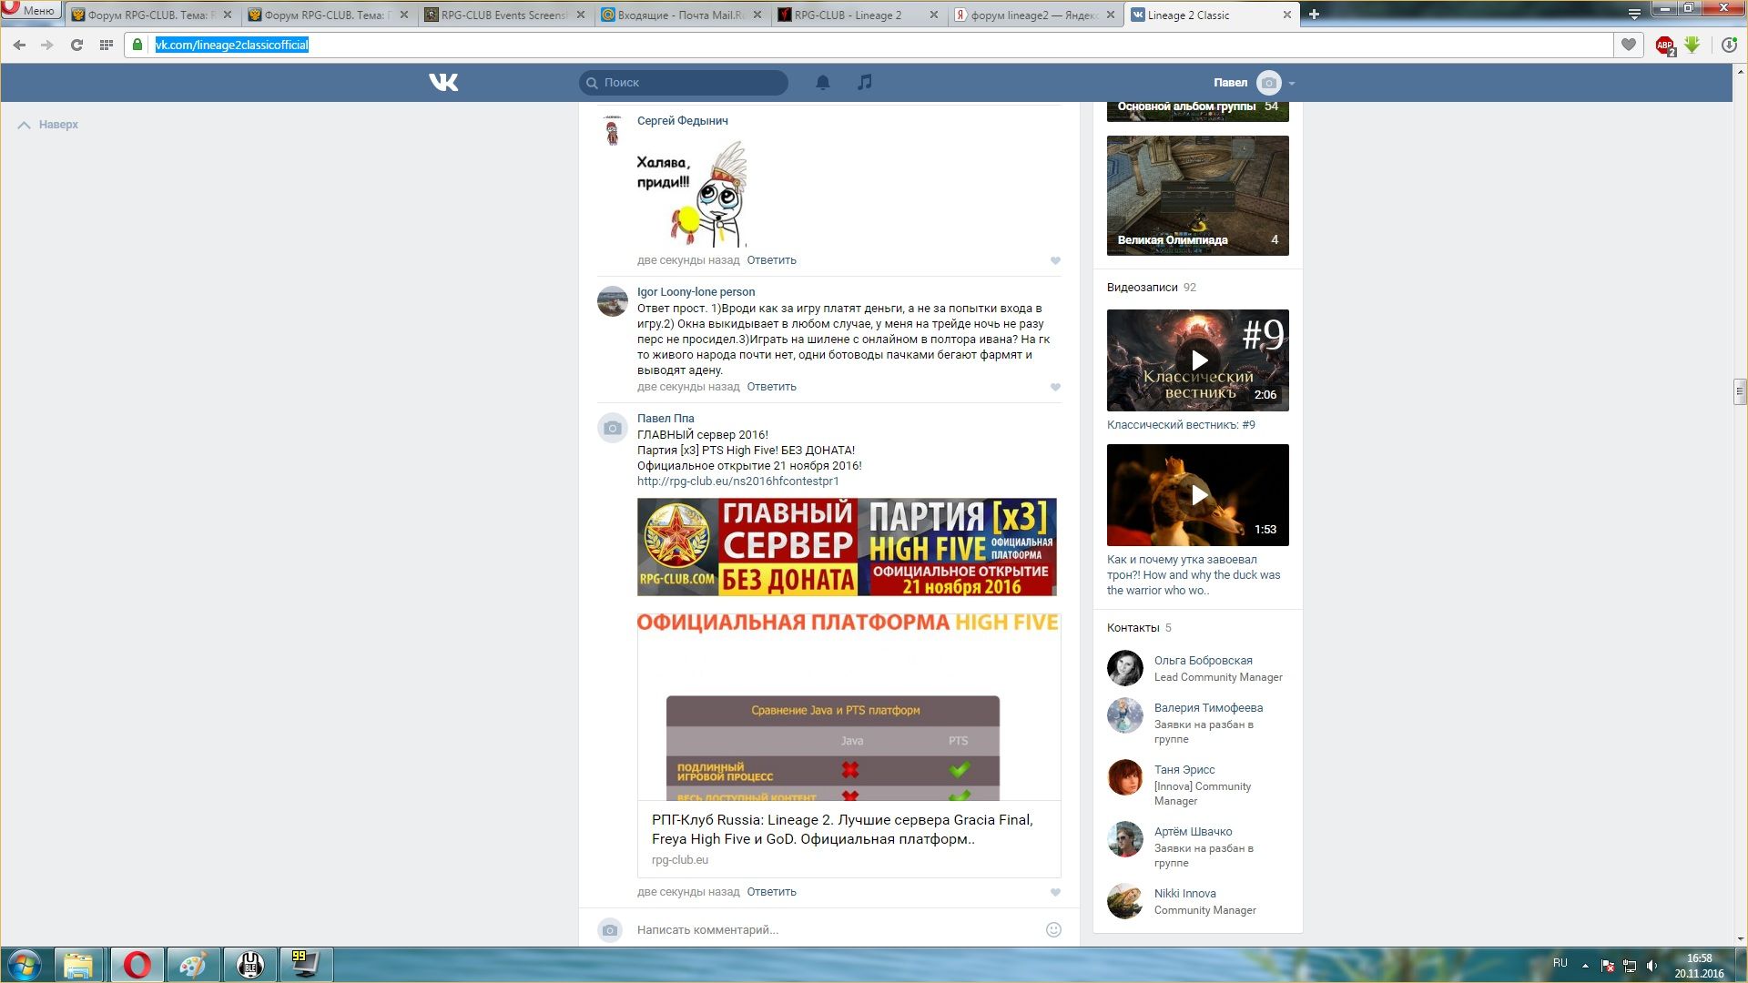The width and height of the screenshot is (1748, 983).
Task: Like Павел Ппа's comment heart
Action: (x=1055, y=892)
